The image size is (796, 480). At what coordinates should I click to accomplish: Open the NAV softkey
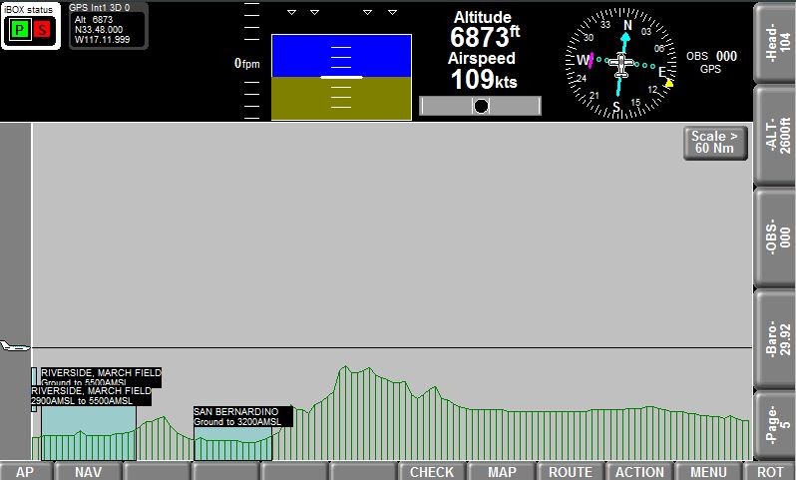pos(88,472)
